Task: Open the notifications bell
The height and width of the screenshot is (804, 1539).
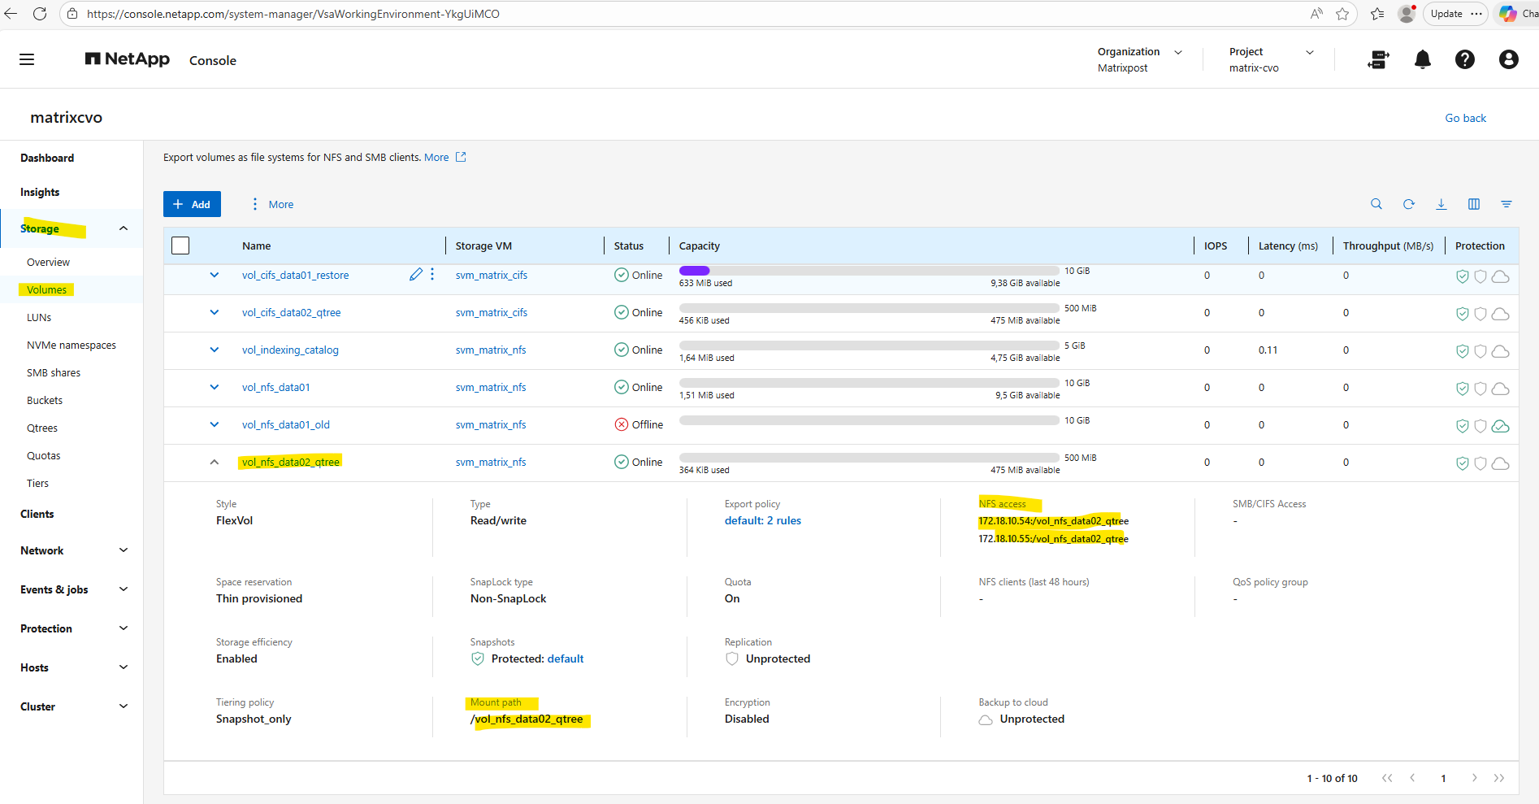Action: (x=1422, y=59)
